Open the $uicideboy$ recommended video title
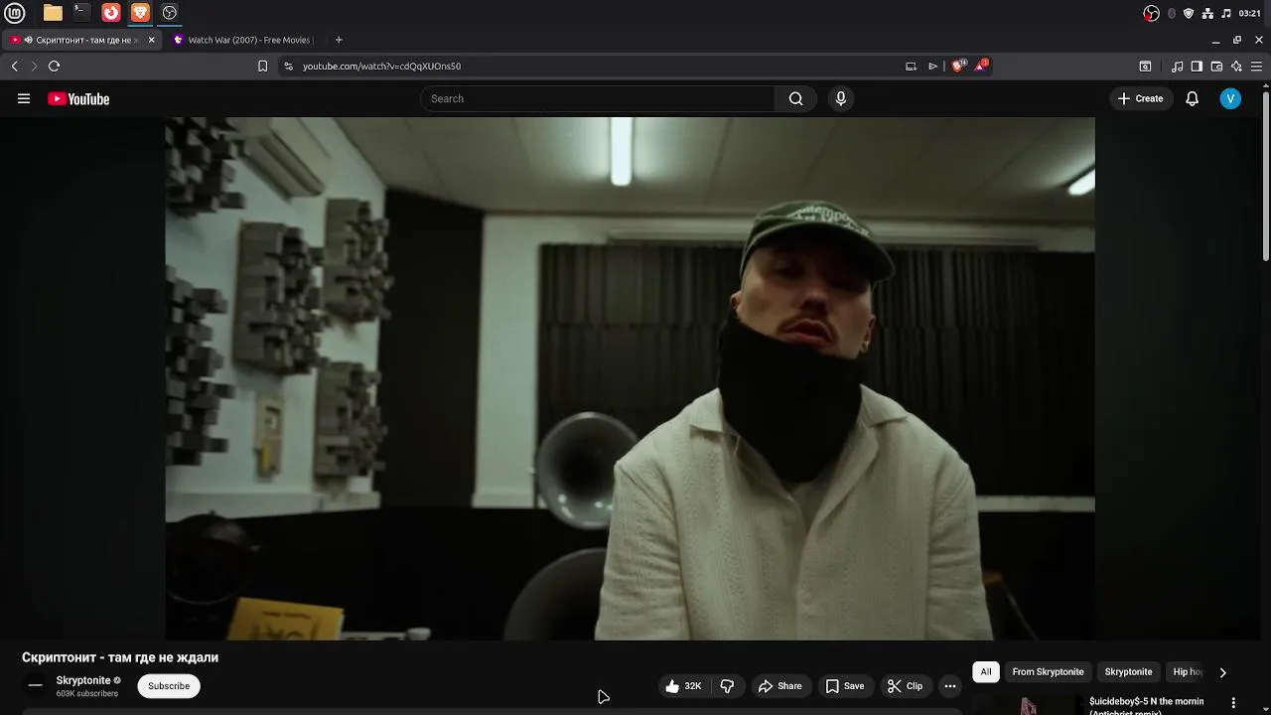The height and width of the screenshot is (715, 1271). (x=1146, y=705)
